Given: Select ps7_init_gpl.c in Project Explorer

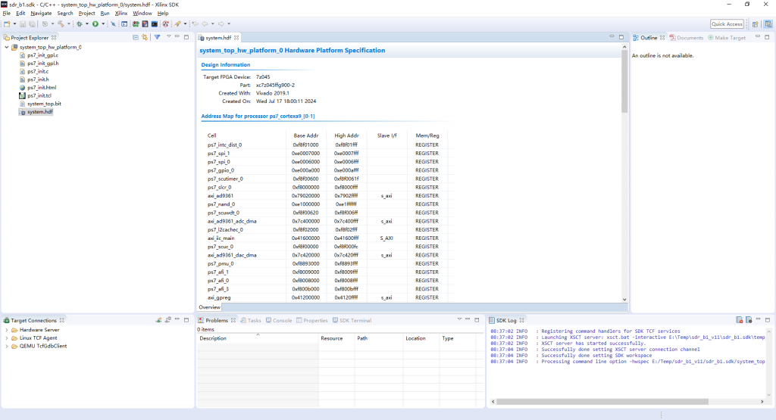Looking at the screenshot, I should click(x=42, y=55).
